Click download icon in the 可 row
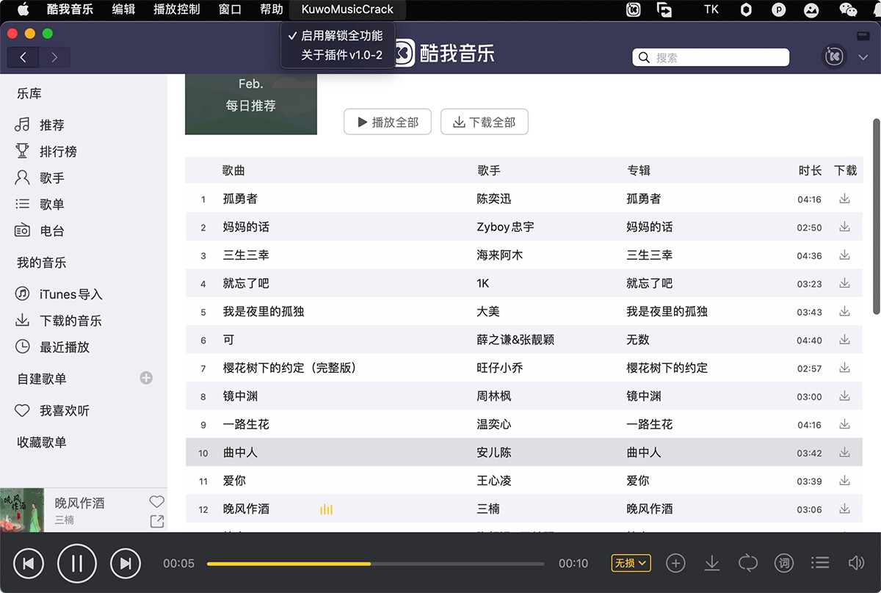Screen dimensions: 881x593 [844, 340]
